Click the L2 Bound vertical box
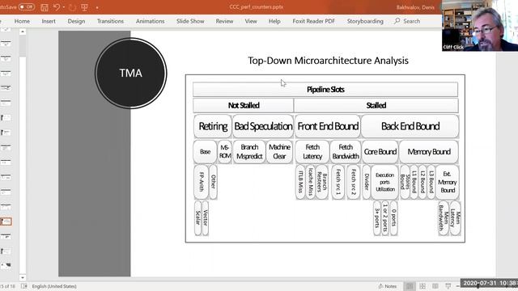Image resolution: width=518 pixels, height=291 pixels. (x=422, y=182)
